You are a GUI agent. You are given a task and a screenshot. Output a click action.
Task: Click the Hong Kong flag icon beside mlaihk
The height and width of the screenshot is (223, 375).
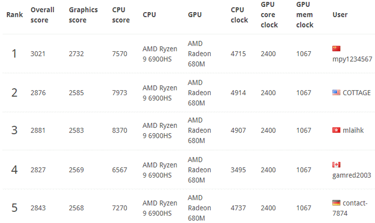click(336, 130)
